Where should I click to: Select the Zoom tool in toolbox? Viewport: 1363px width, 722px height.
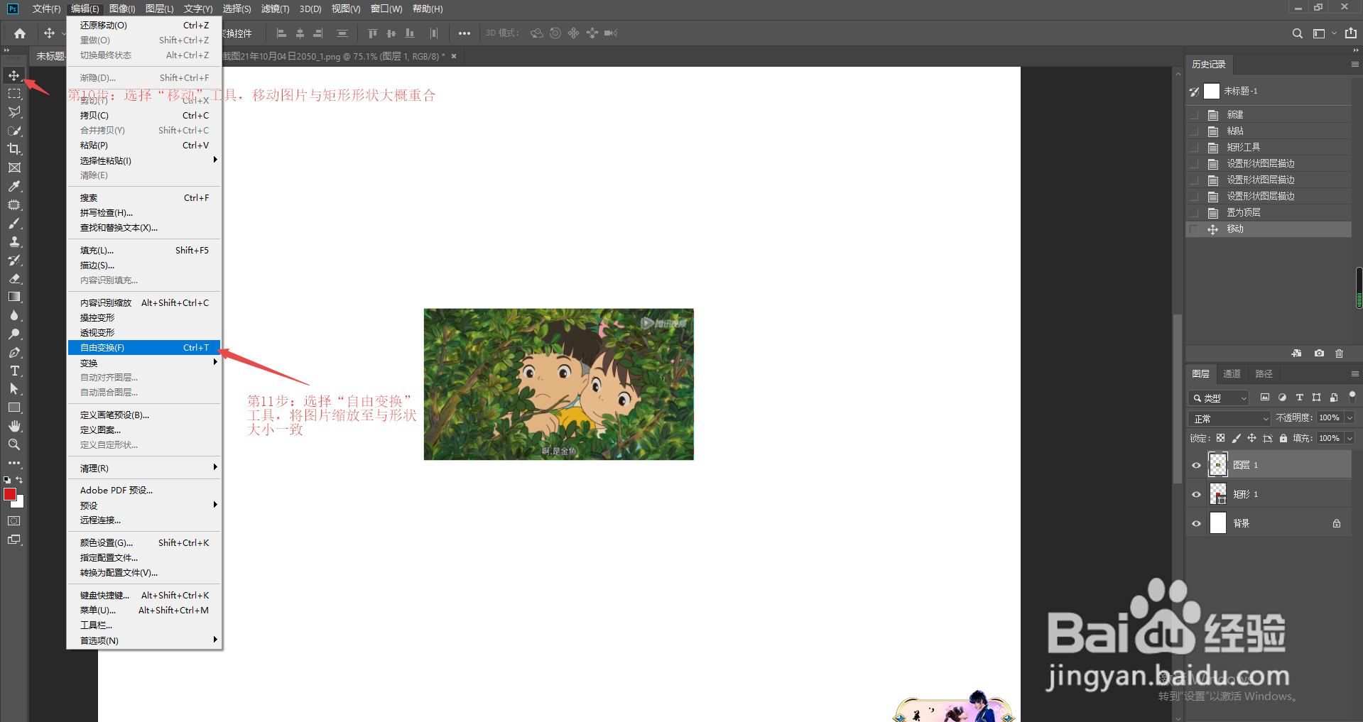coord(14,444)
